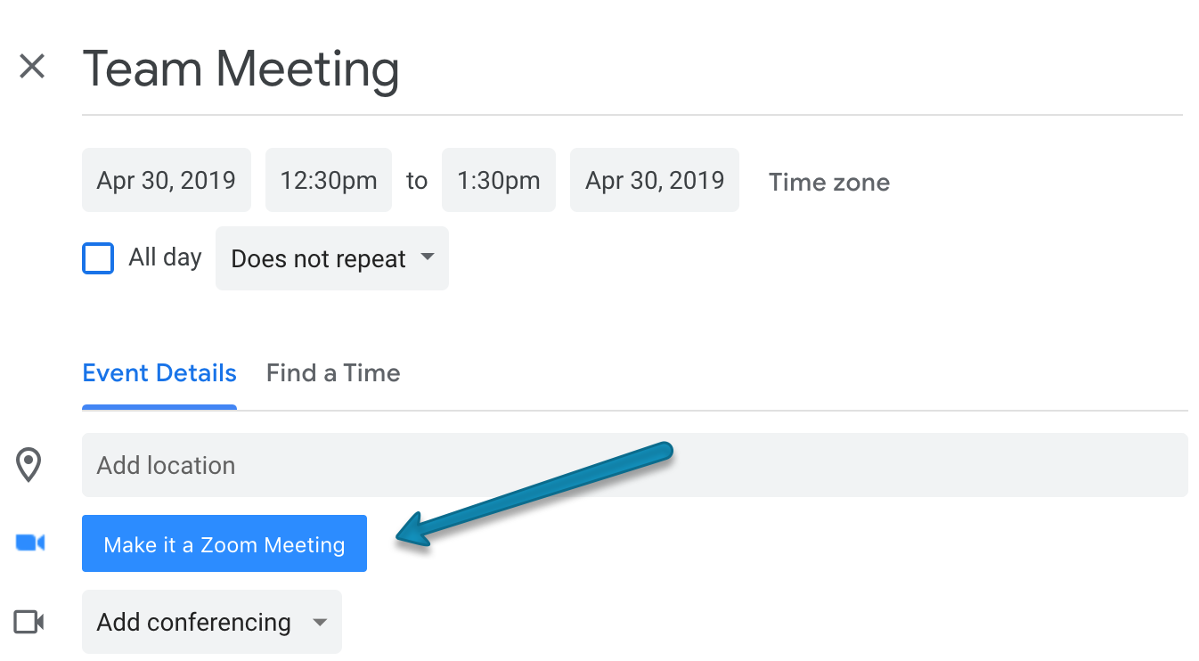Open the Does not repeat dropdown
The width and height of the screenshot is (1199, 661).
coord(331,258)
